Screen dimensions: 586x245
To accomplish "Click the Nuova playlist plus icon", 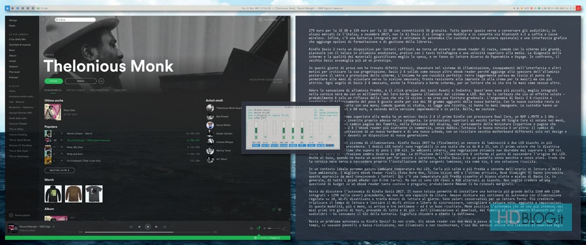I will [x=11, y=215].
